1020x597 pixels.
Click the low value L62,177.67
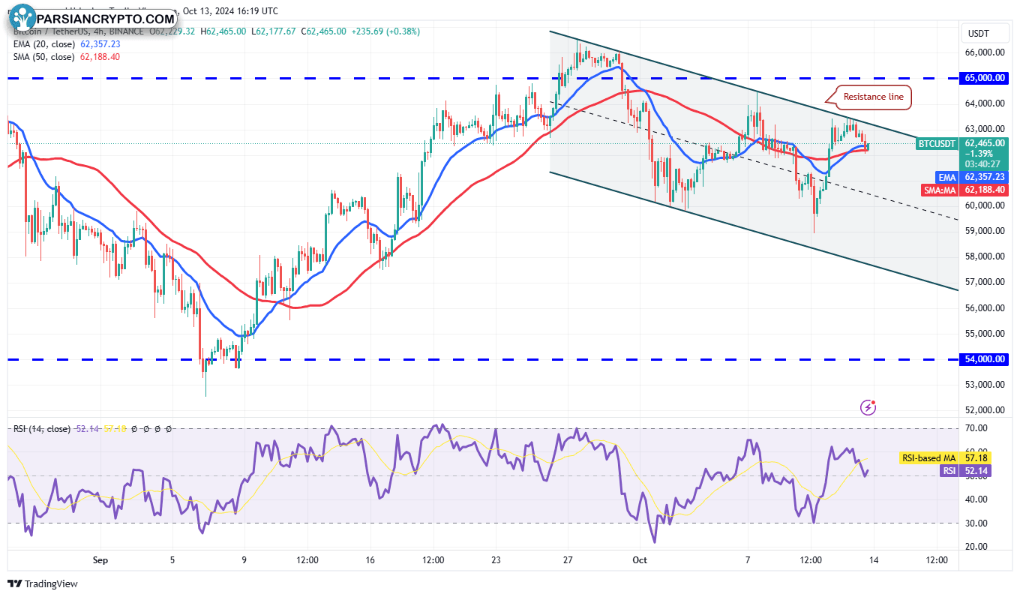[275, 31]
